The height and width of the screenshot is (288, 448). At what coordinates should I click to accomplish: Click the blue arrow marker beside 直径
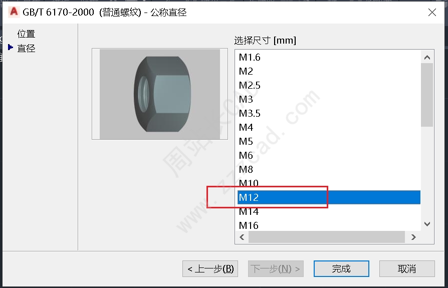click(11, 47)
